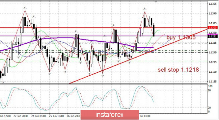Click the 1.1165 price axis value
The width and height of the screenshot is (219, 120).
[213, 82]
